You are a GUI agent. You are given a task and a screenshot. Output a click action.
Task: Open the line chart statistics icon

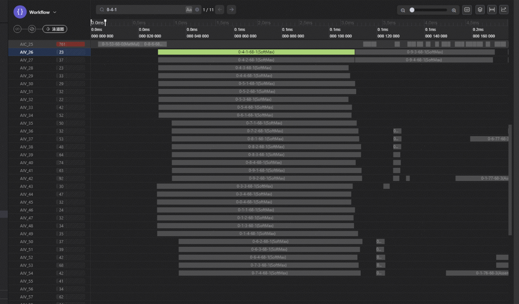click(x=504, y=10)
